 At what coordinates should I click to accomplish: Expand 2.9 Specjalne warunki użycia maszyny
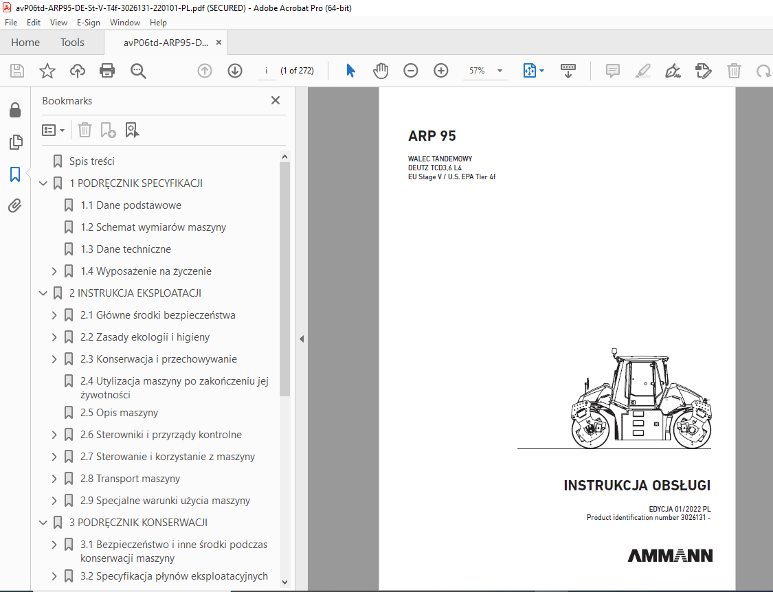pyautogui.click(x=54, y=501)
